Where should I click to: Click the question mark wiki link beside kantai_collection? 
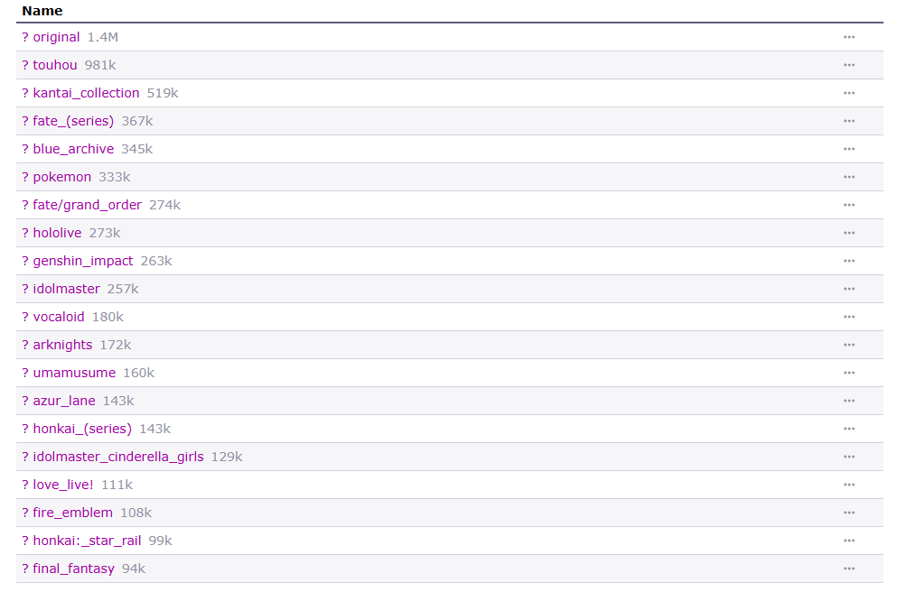pyautogui.click(x=25, y=93)
